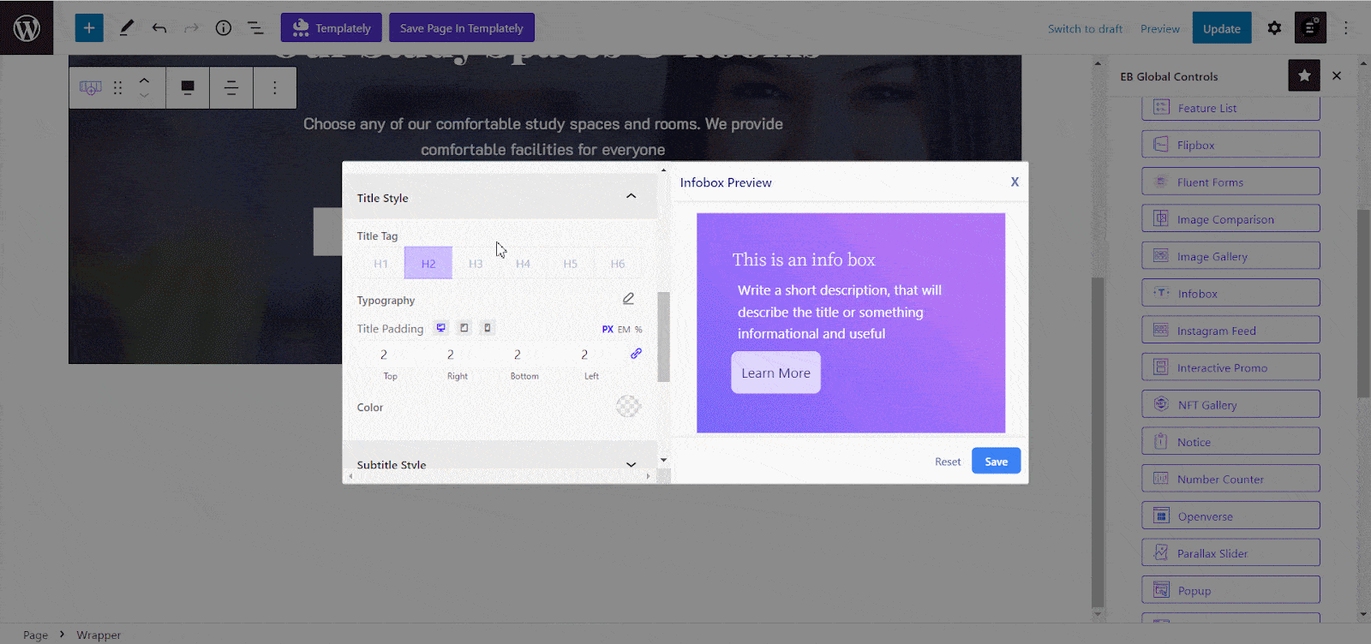Move block down with the down arrow

coord(144,95)
